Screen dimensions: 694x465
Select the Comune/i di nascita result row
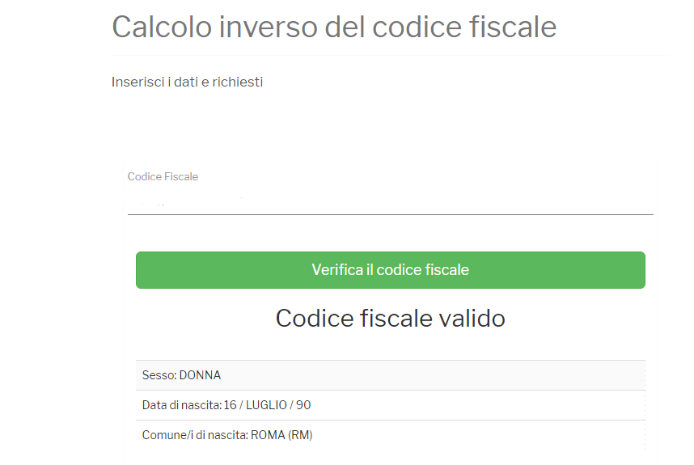pyautogui.click(x=391, y=435)
